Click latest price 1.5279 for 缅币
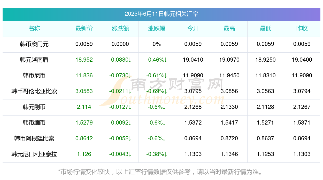 84,123
